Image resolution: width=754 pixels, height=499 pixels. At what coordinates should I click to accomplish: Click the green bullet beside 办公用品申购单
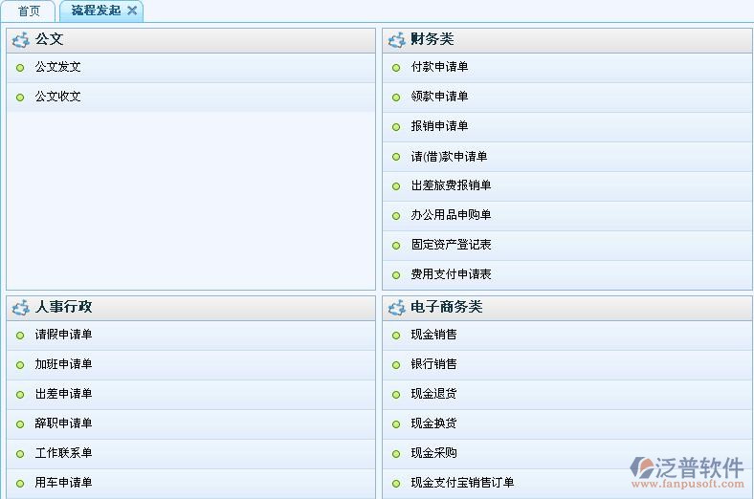pyautogui.click(x=396, y=216)
